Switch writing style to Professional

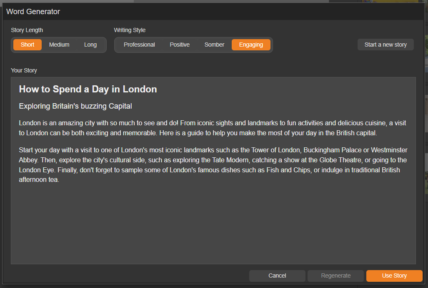click(139, 45)
